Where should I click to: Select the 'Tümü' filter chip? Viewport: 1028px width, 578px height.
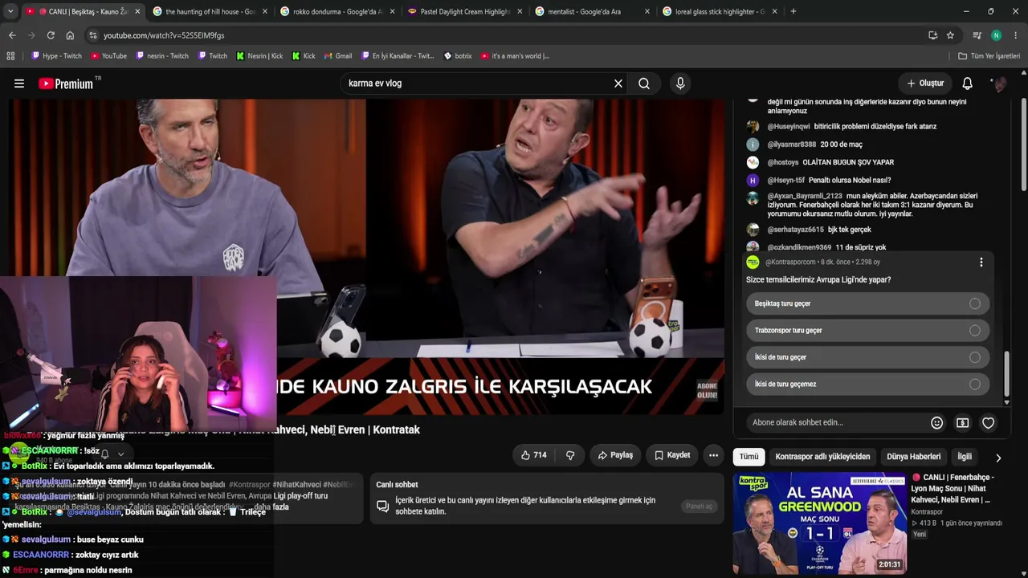tap(749, 457)
